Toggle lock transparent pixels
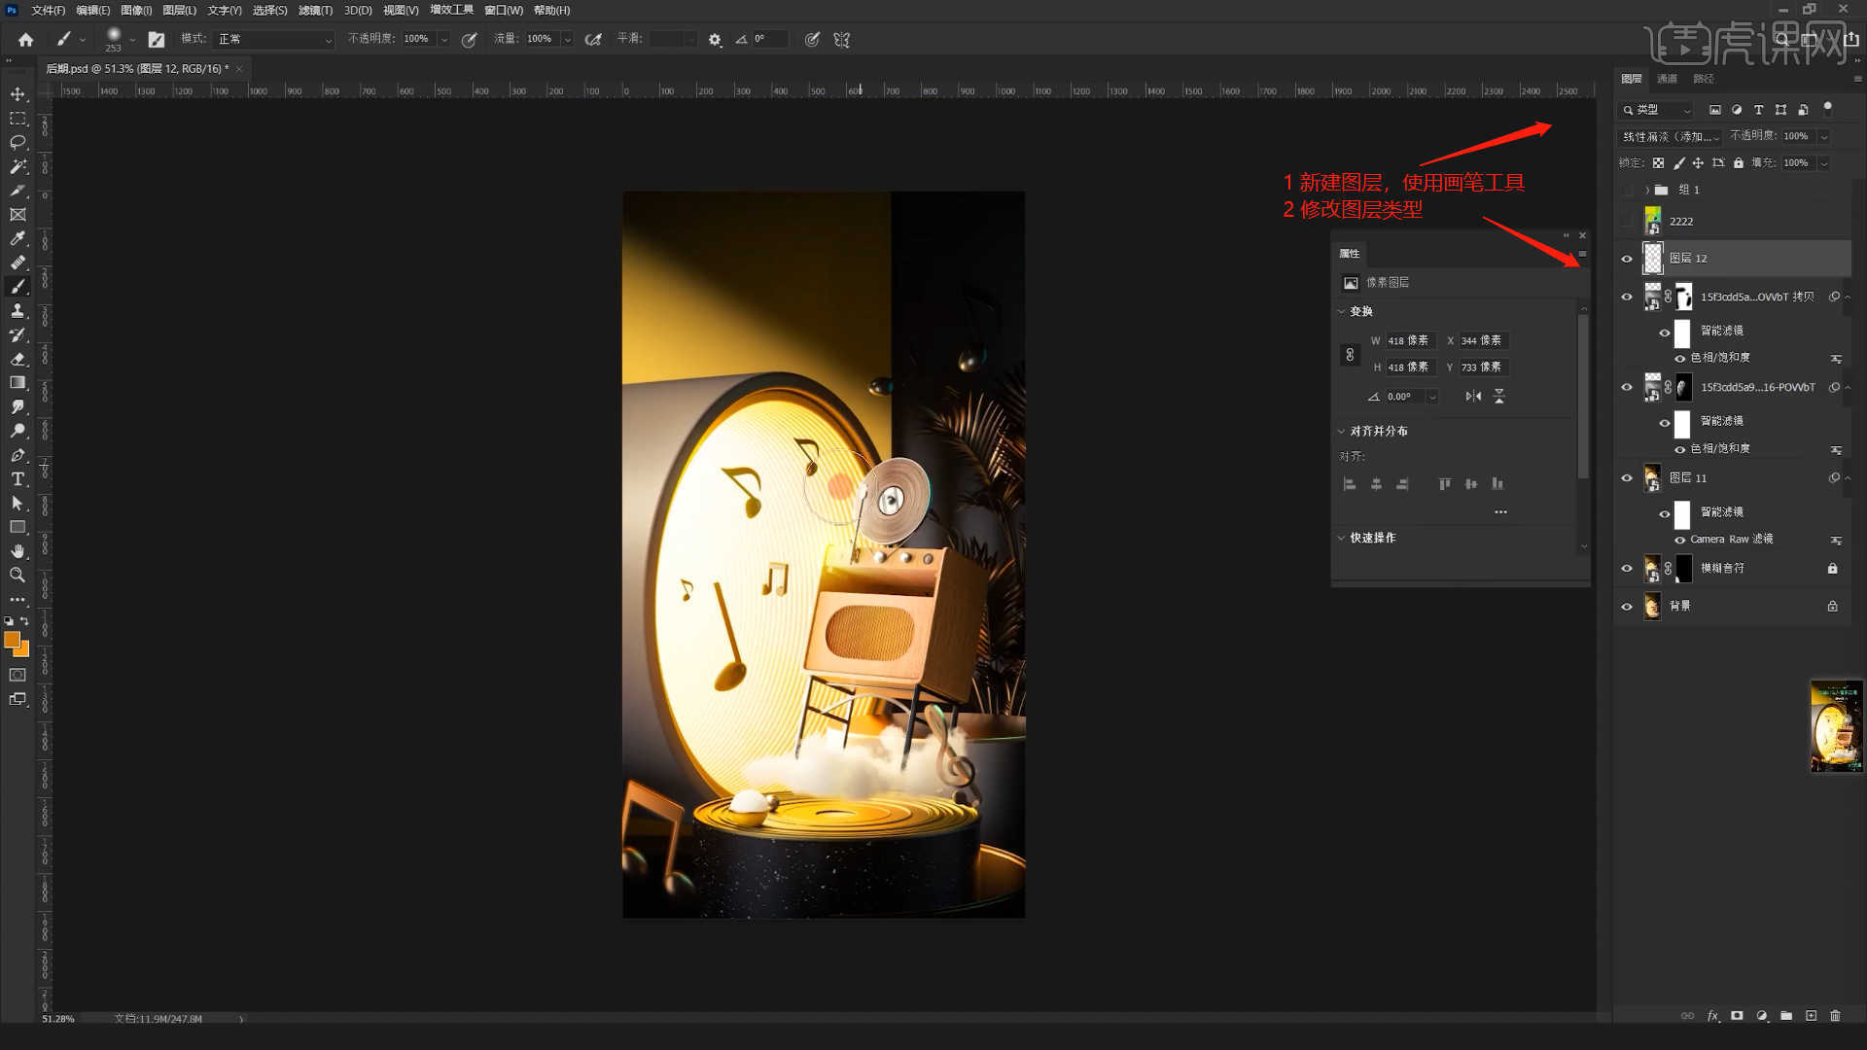The height and width of the screenshot is (1050, 1867). coord(1658,163)
